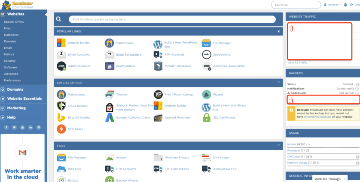
Task: Click the FTP Connections truck icon
Action: (158, 169)
